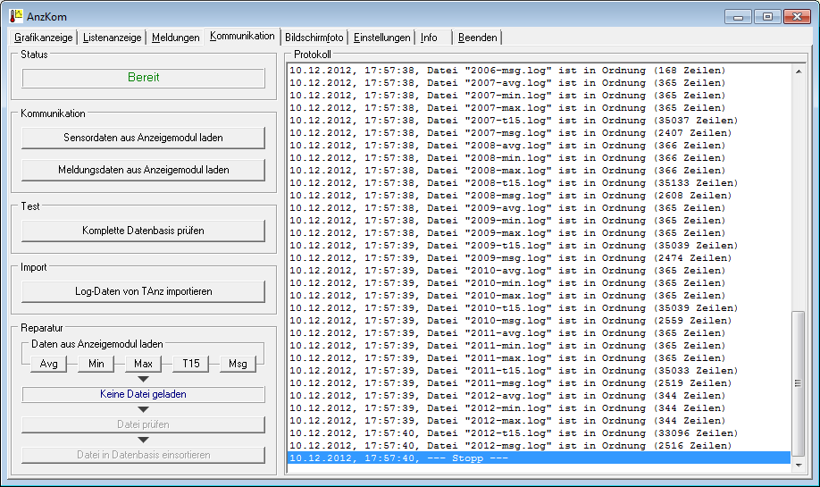820x487 pixels.
Task: Switch to the Info tab
Action: point(430,38)
